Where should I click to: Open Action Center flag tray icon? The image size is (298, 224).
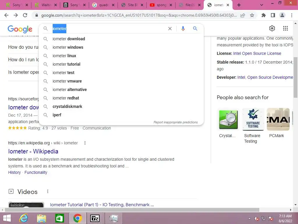[271, 218]
